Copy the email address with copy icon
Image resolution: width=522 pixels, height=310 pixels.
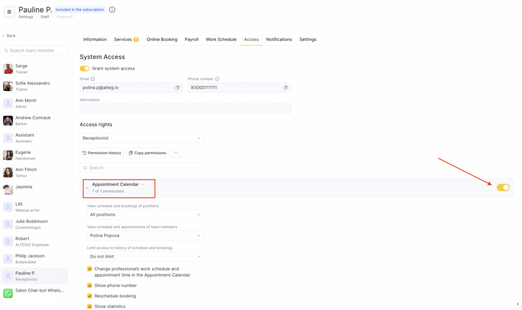[x=177, y=88]
